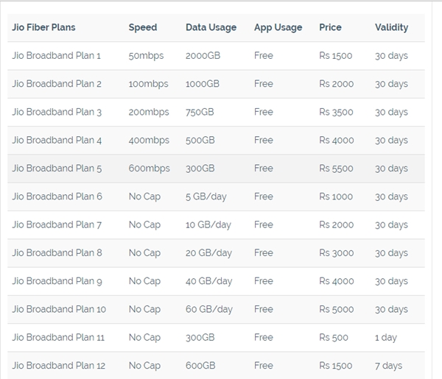Select the 5 GB/day data usage cell
The width and height of the screenshot is (442, 379).
[x=208, y=196]
